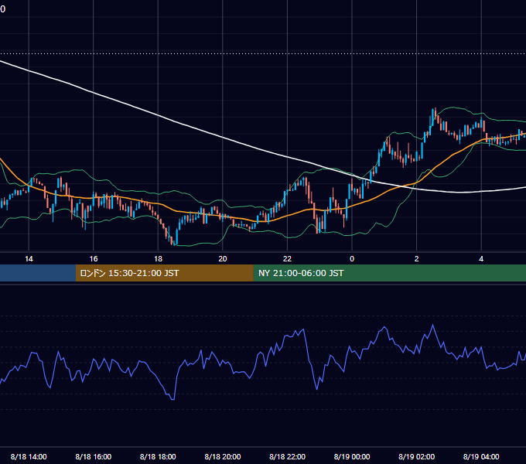Select the blue session bar before London

pos(38,273)
